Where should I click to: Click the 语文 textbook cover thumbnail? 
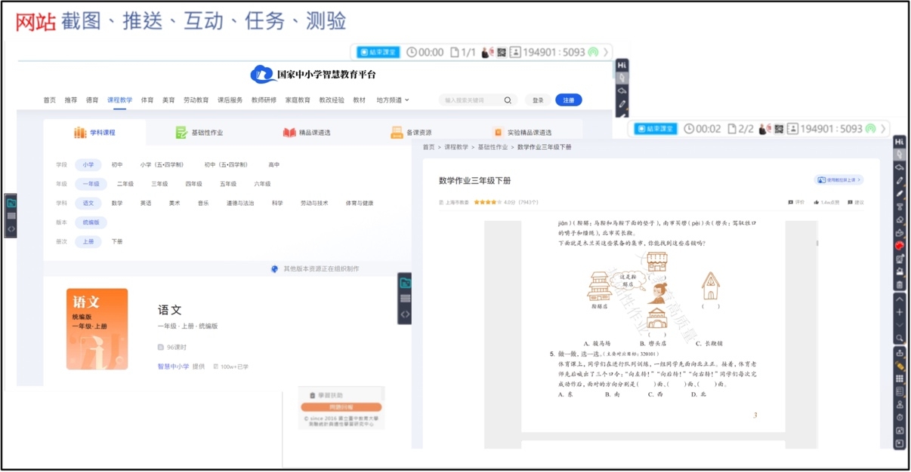(x=97, y=329)
